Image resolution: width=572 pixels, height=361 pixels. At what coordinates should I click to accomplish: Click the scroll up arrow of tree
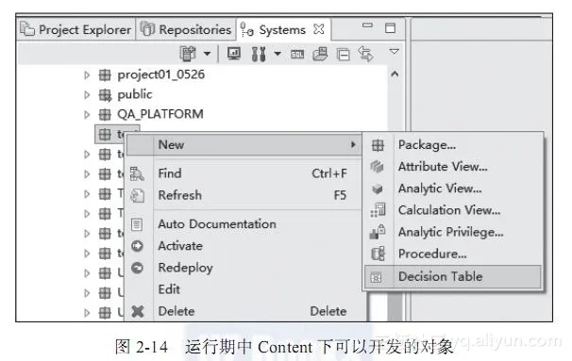point(395,74)
